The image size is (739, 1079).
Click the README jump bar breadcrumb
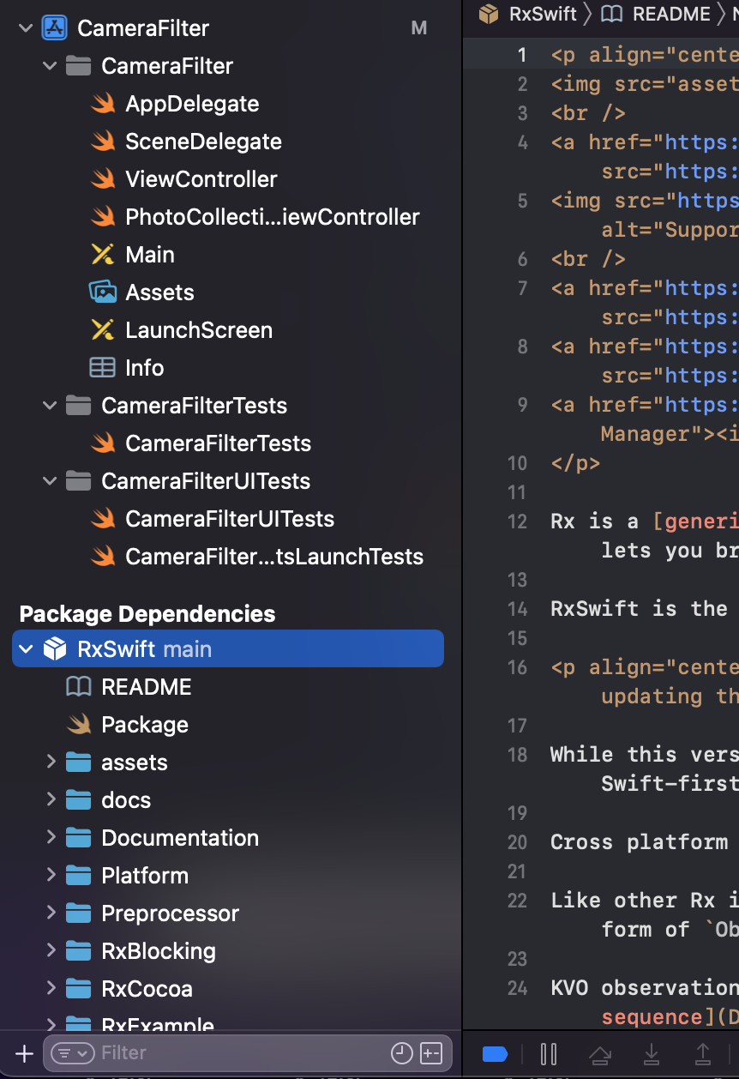click(x=655, y=14)
